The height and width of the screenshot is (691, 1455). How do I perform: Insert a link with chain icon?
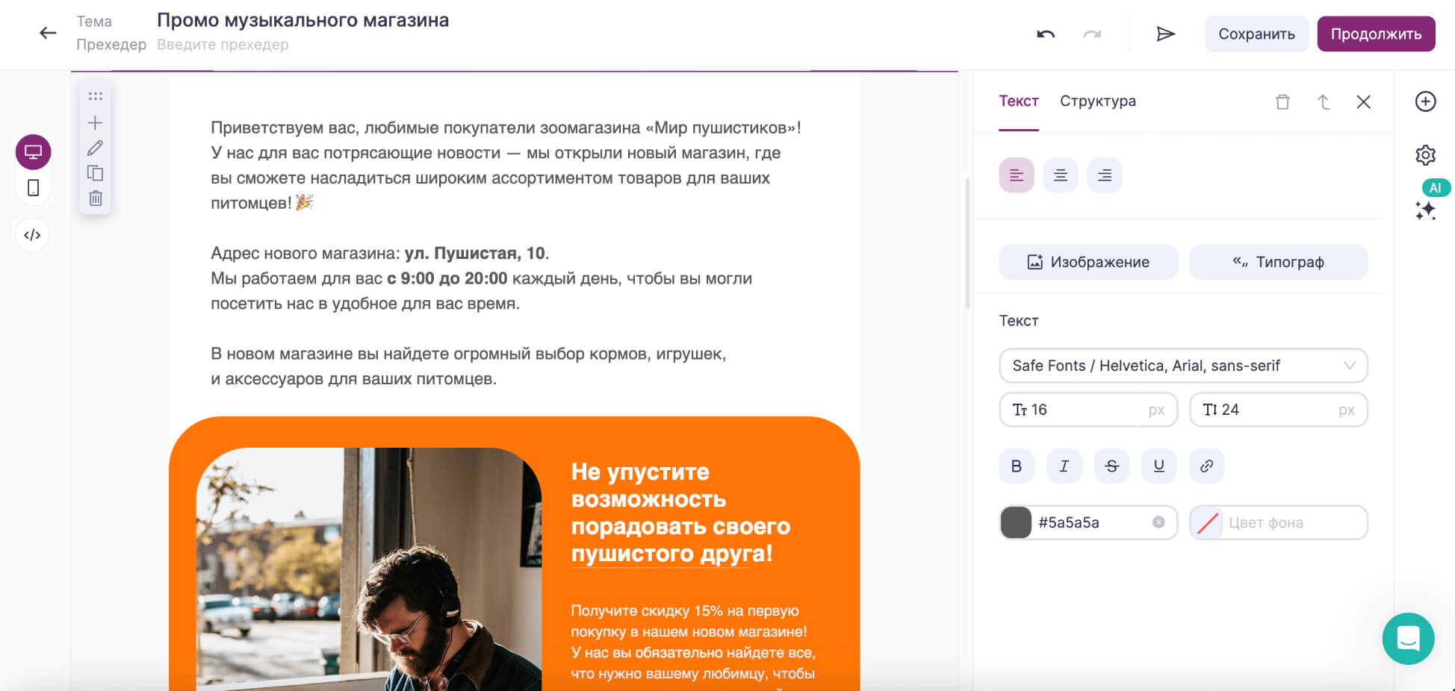[x=1206, y=466]
